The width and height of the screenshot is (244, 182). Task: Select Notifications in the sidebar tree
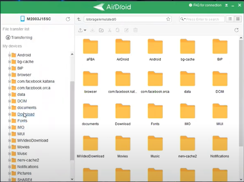tap(28, 167)
